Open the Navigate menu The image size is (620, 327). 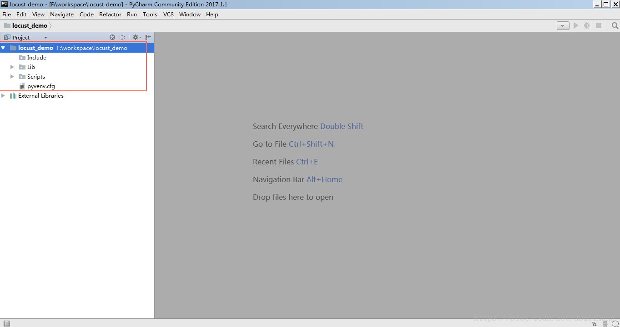62,14
